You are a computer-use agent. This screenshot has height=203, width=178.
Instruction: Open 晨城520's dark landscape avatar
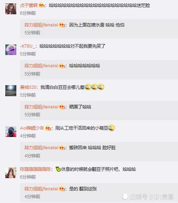[11, 90]
